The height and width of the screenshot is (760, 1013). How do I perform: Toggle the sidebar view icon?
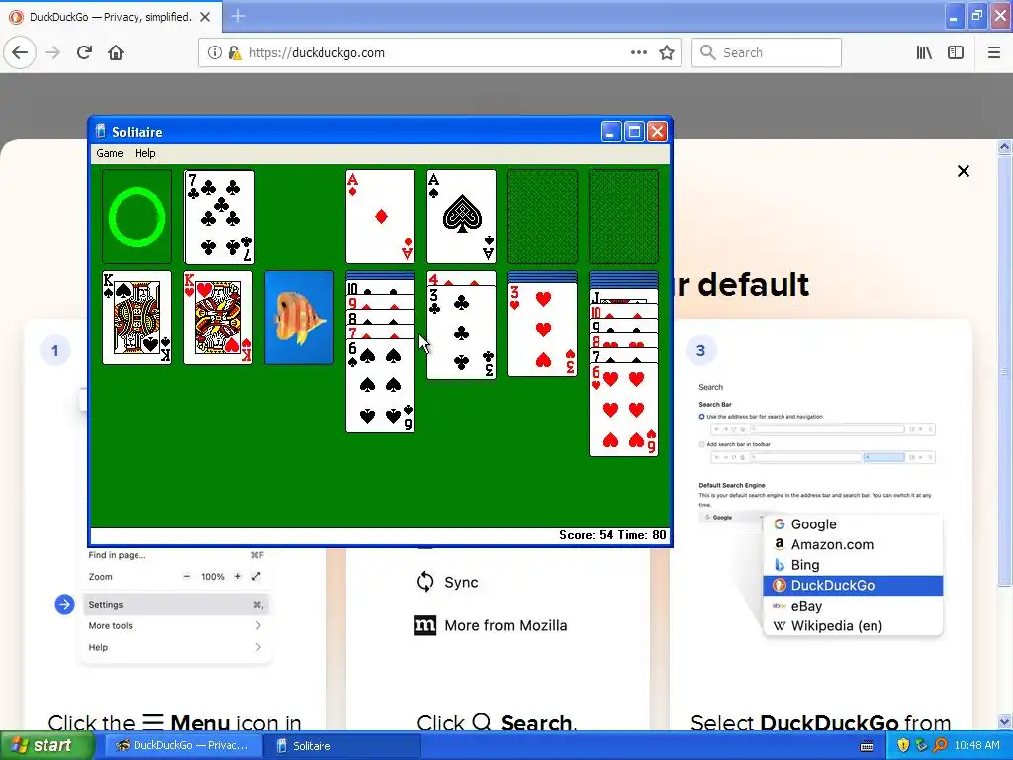click(x=956, y=52)
